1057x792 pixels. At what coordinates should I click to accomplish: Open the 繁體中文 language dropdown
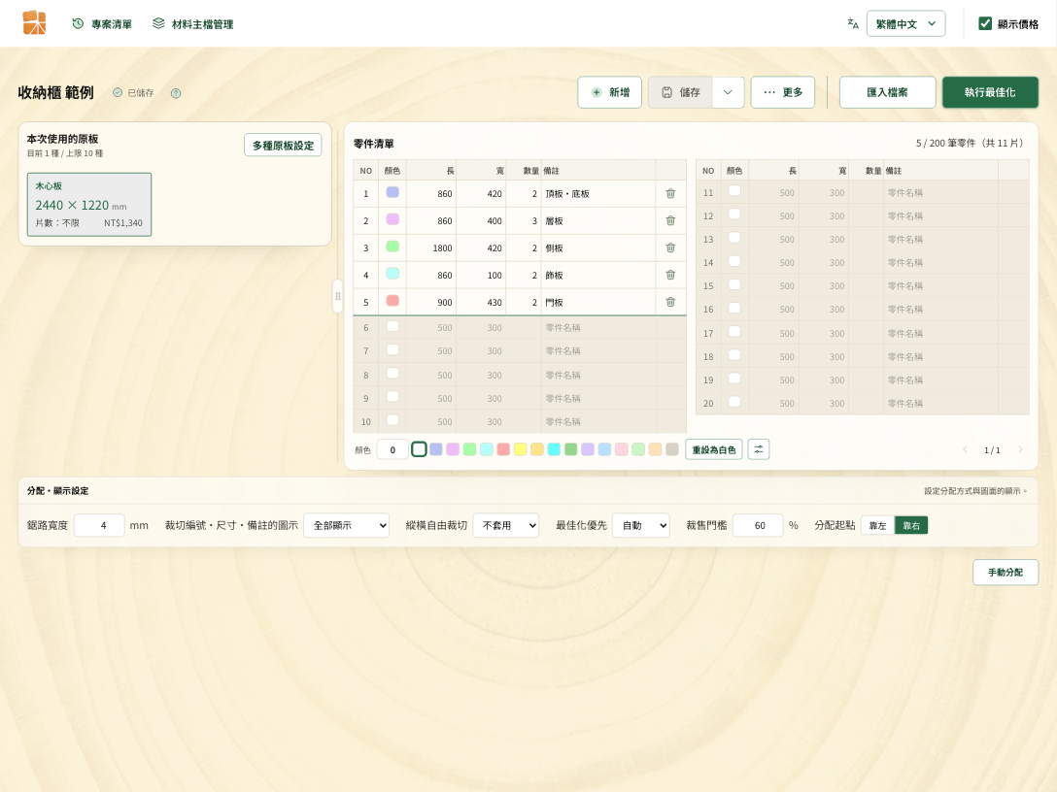click(x=905, y=23)
